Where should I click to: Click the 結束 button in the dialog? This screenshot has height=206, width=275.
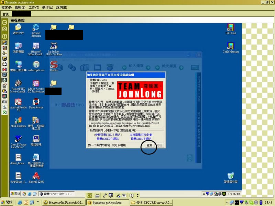click(149, 145)
